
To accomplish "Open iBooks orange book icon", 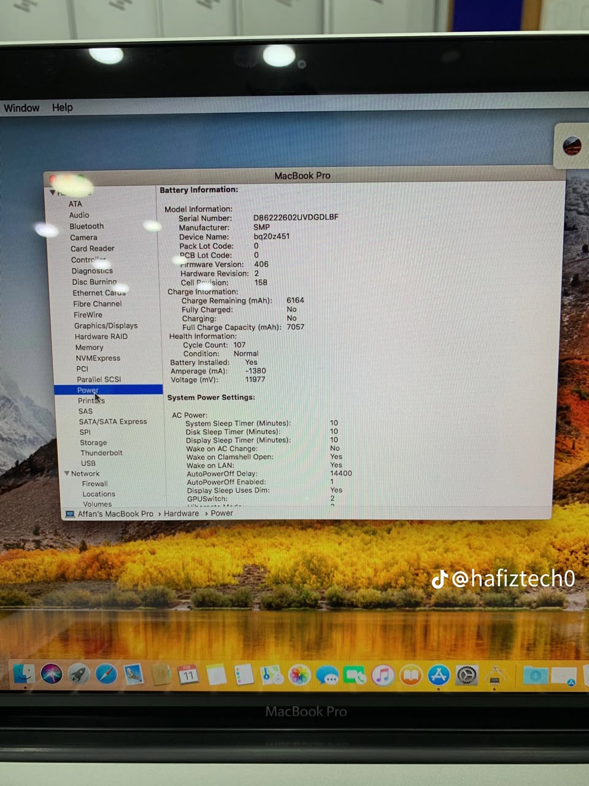I will (411, 675).
